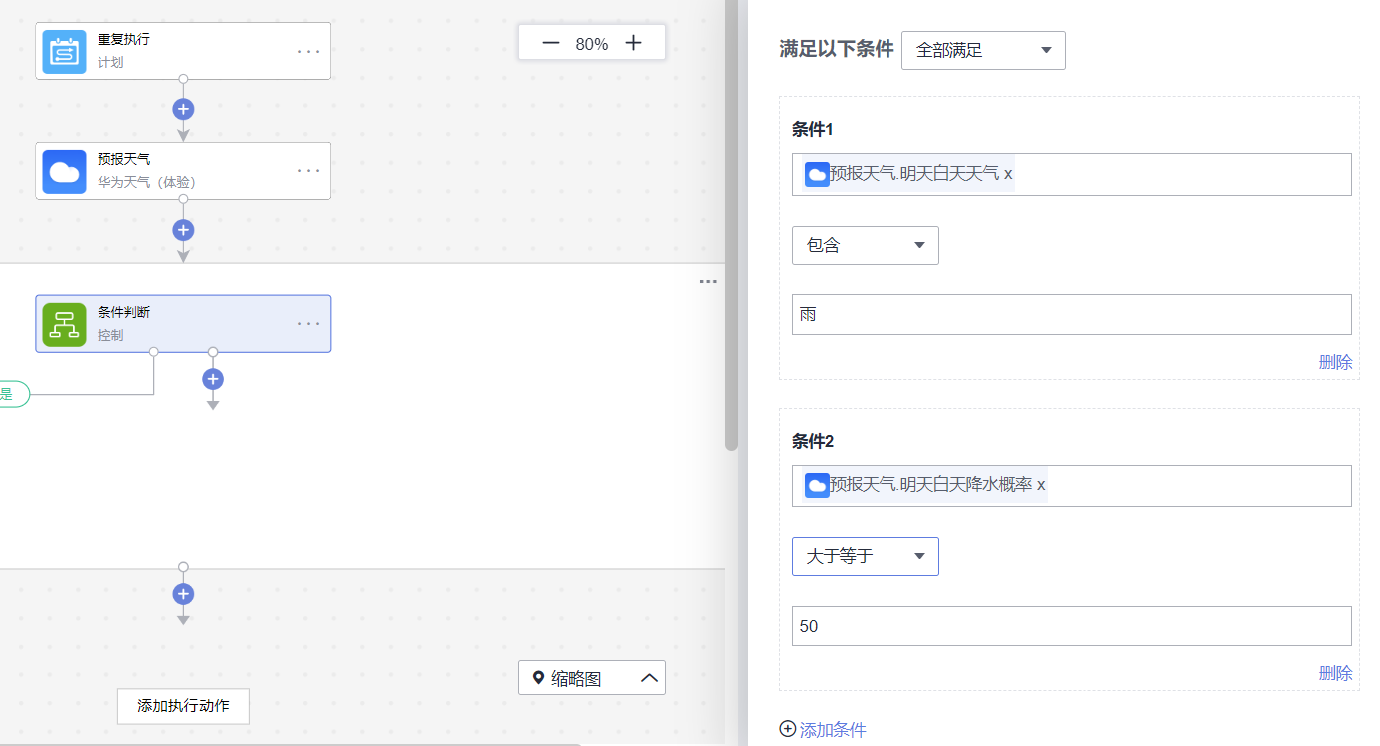Open more options for 重复执行 node
This screenshot has height=746, width=1380.
pyautogui.click(x=309, y=51)
